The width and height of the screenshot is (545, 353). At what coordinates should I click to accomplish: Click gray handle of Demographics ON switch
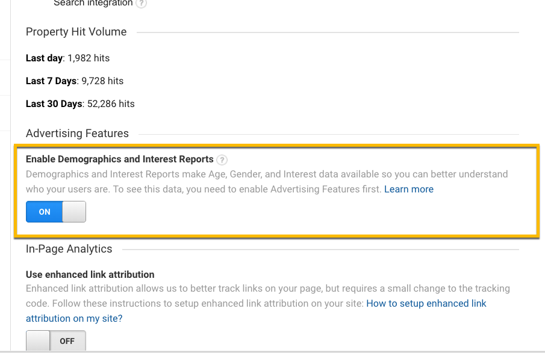click(x=74, y=212)
